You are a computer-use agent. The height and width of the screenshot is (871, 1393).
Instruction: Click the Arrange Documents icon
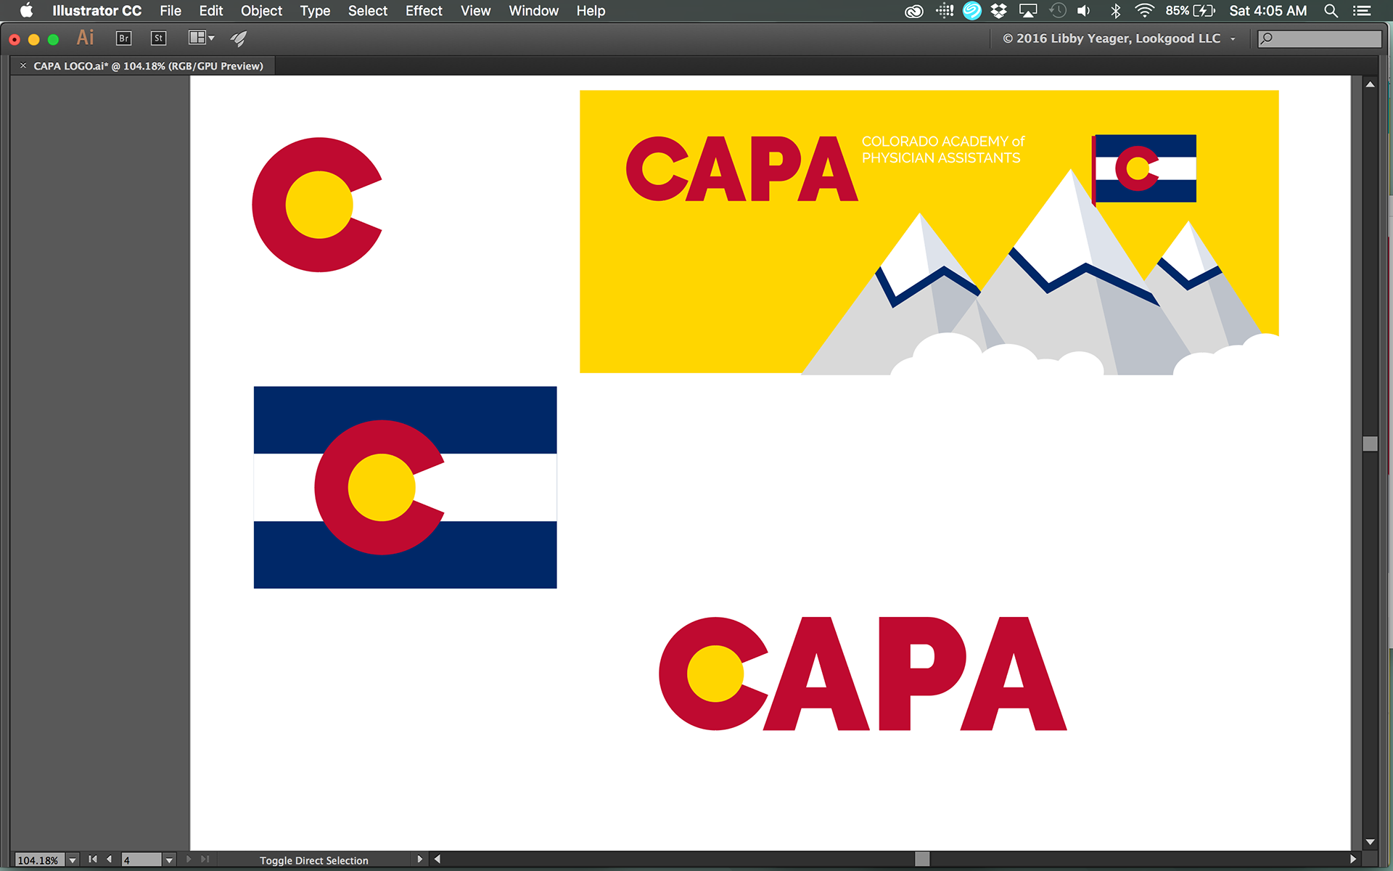tap(202, 38)
